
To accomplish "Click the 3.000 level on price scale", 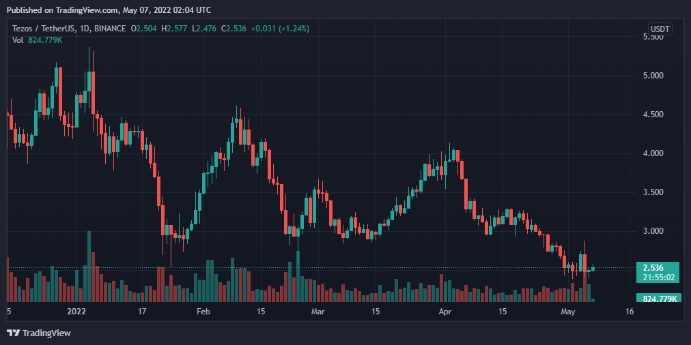I will 652,231.
